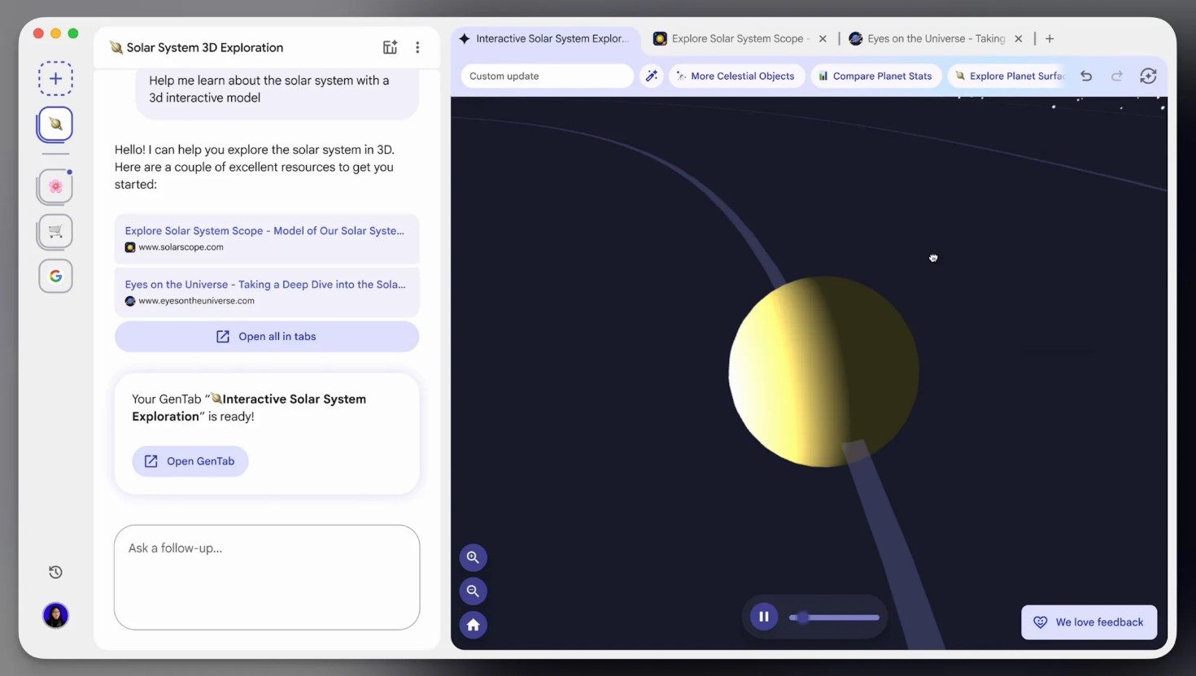Screen dimensions: 1196x676
Task: Open the Google sidebar shortcut
Action: tap(55, 277)
